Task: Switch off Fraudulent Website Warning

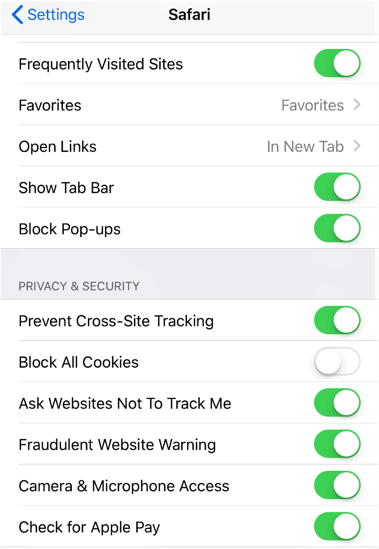Action: 337,444
